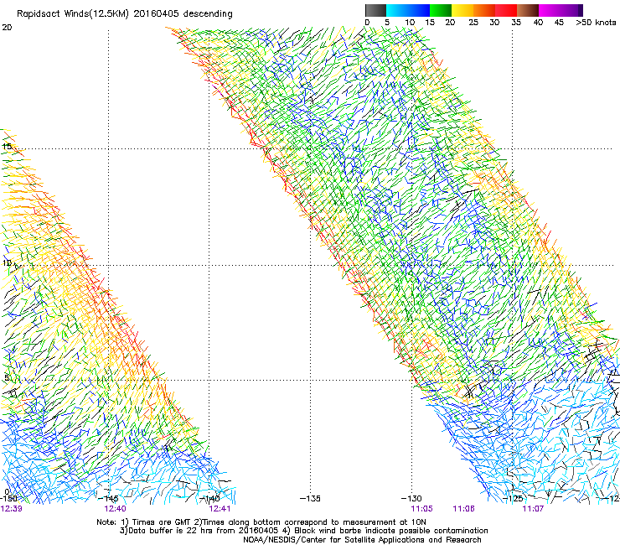Click the longitude label '-140'

pyautogui.click(x=209, y=498)
